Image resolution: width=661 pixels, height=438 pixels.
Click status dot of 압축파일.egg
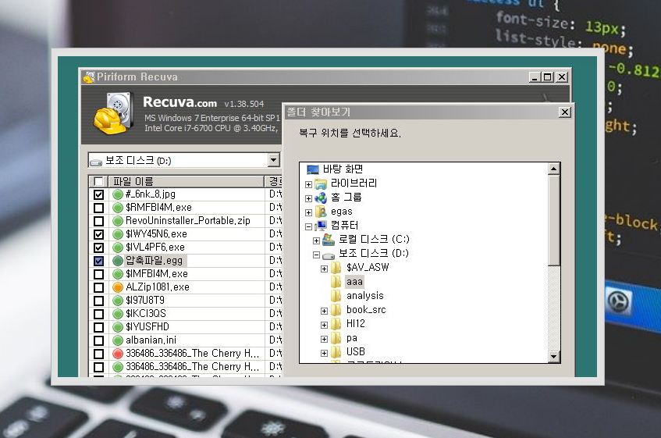(118, 261)
